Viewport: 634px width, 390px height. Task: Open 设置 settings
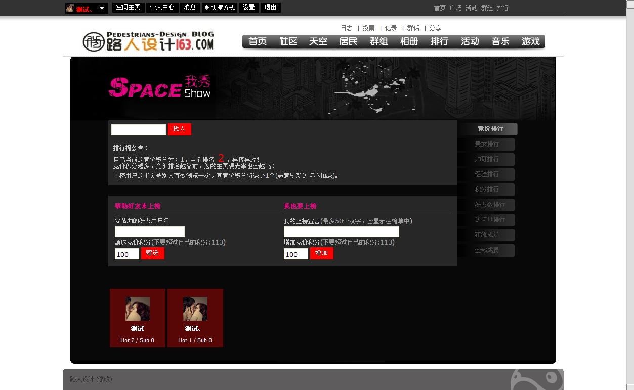248,8
